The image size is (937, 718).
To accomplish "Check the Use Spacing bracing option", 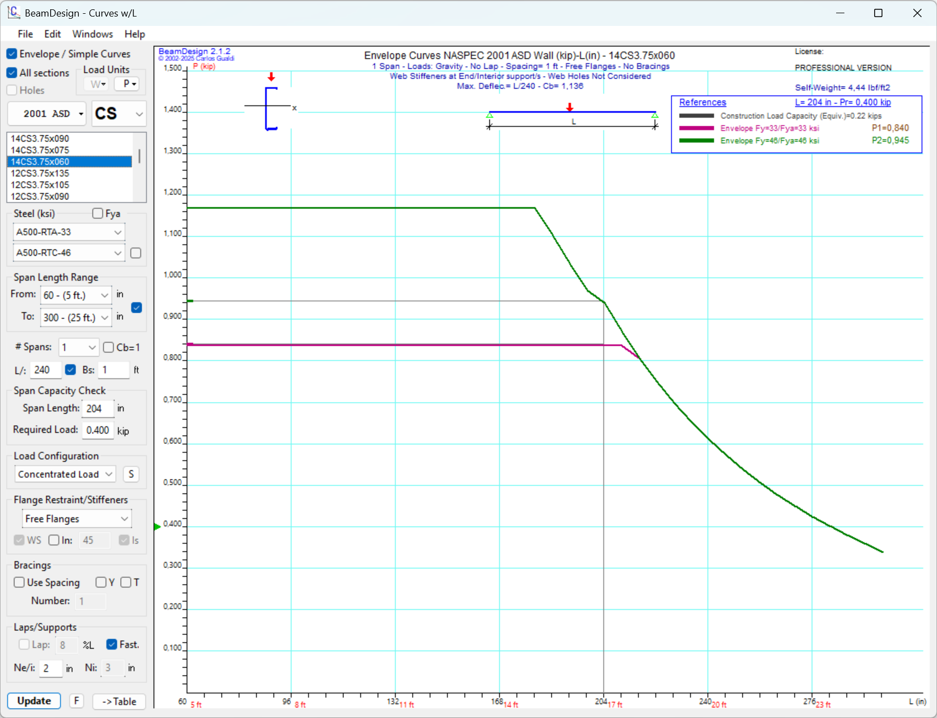I will (x=19, y=582).
